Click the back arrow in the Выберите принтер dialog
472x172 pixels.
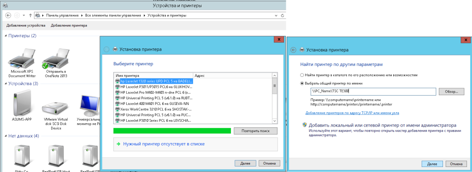(106, 49)
